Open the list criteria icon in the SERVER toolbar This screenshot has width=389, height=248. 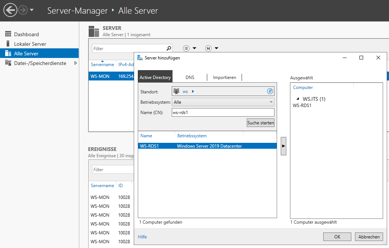186,48
